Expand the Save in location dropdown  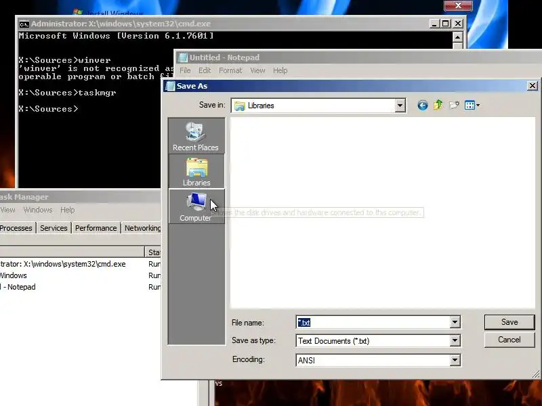click(x=400, y=106)
